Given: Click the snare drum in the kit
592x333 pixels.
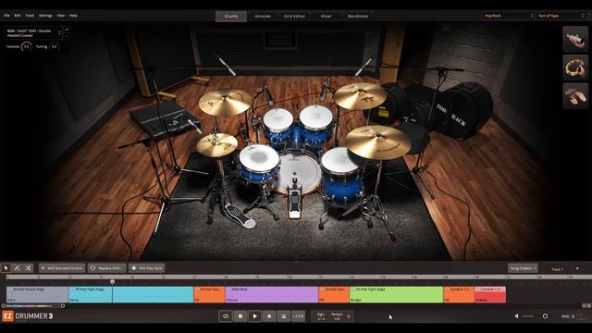Looking at the screenshot, I should pos(259,163).
